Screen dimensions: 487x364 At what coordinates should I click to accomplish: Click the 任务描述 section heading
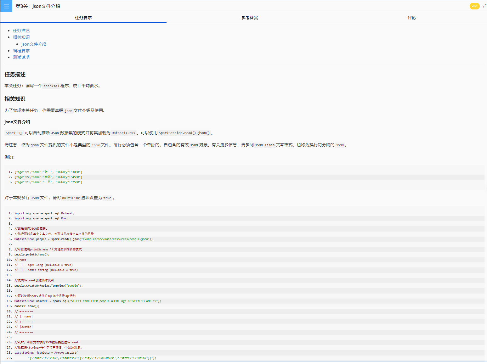point(15,74)
